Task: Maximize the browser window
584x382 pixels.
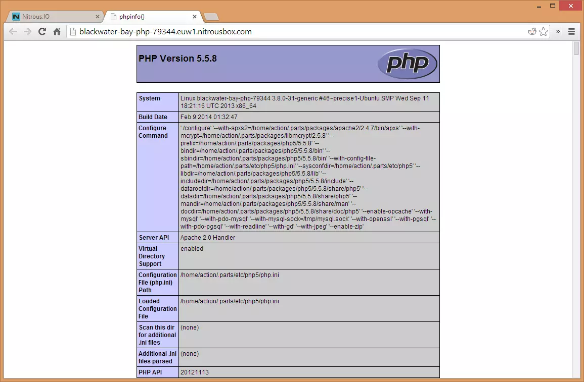Action: click(x=553, y=6)
